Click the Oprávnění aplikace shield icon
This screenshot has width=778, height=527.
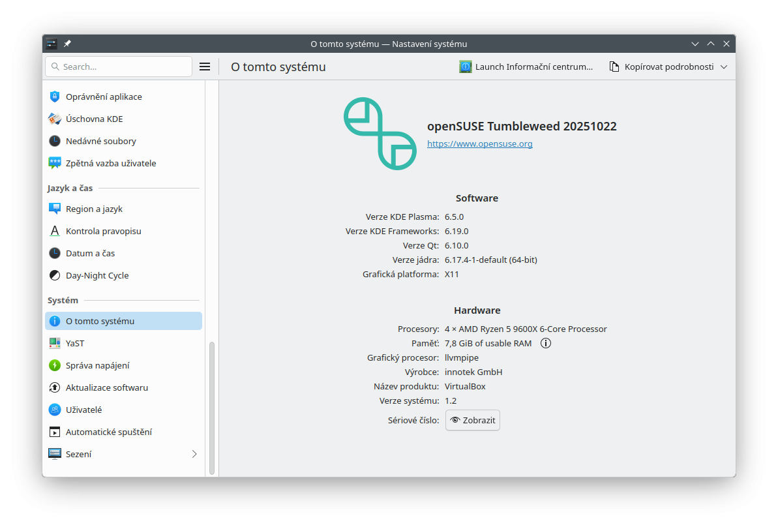(x=55, y=97)
